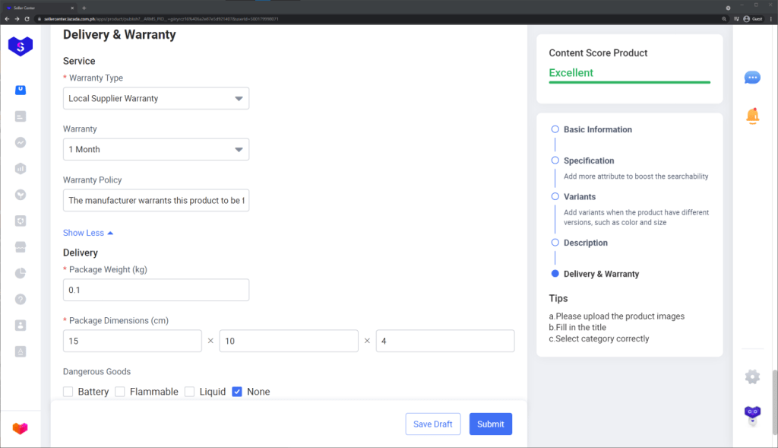Click the robot assistant icon
The height and width of the screenshot is (448, 778).
[x=752, y=415]
